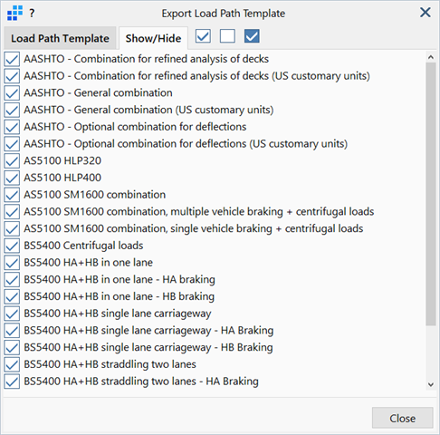Uncheck BS5400 Centrifugal loads

click(x=12, y=246)
